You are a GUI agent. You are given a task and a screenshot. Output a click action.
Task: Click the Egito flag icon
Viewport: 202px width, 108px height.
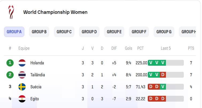pyautogui.click(x=22, y=99)
